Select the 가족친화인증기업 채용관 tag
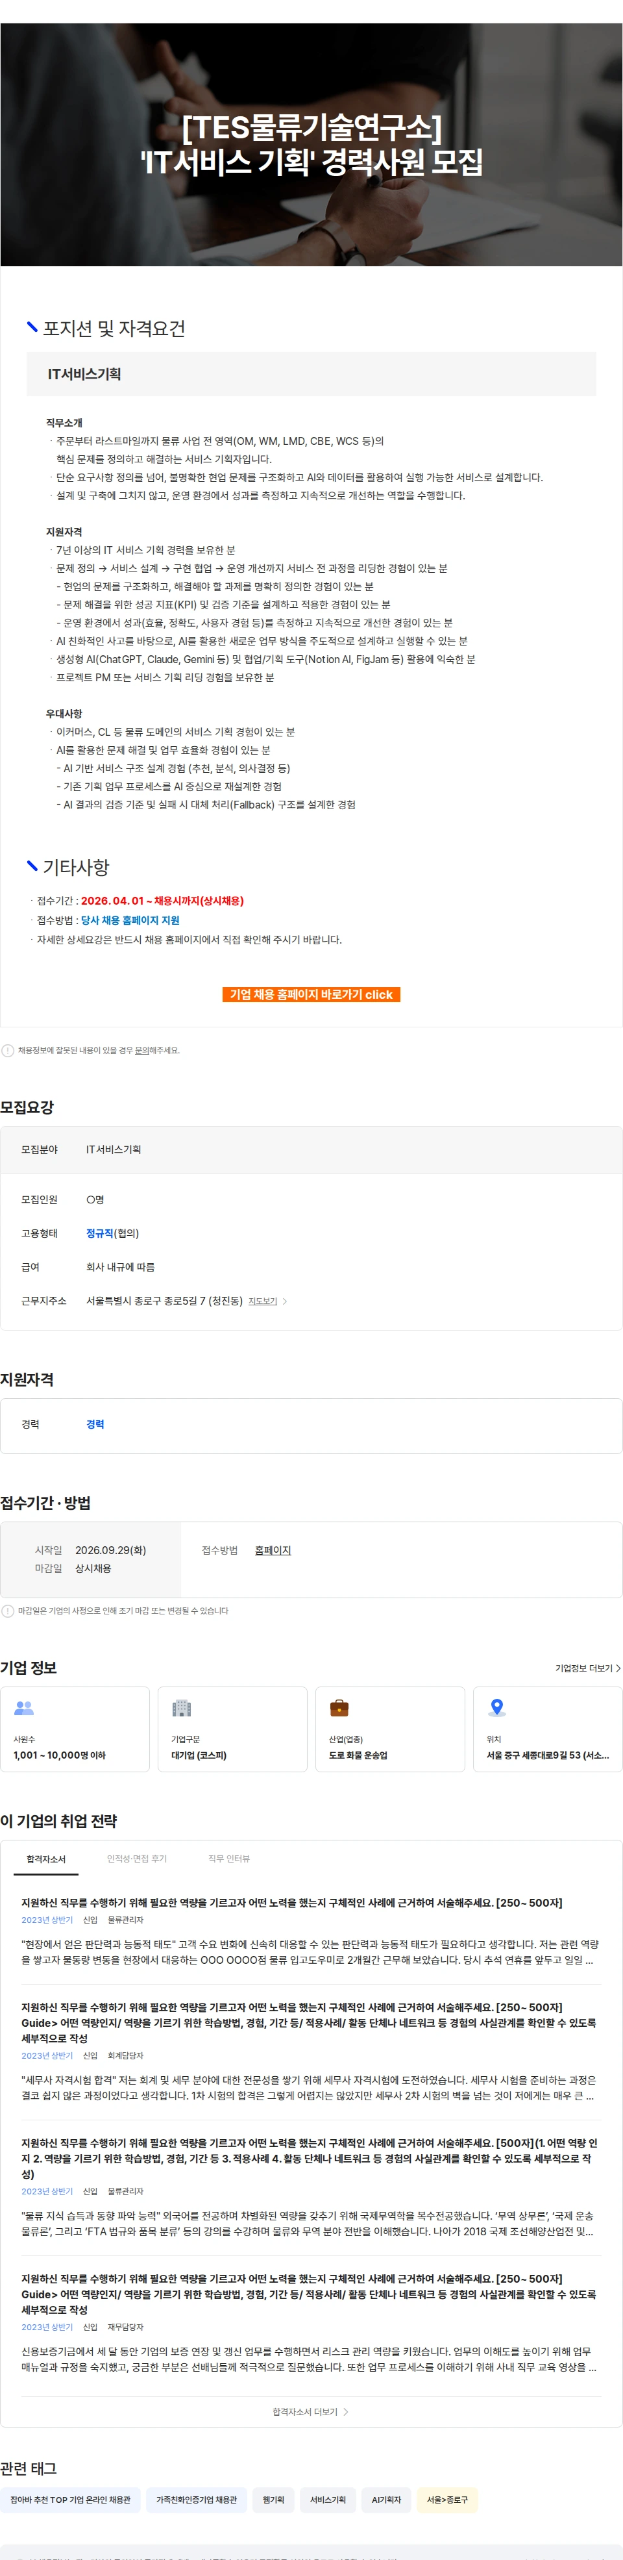Screen dimensions: 623x2560 [197, 2500]
